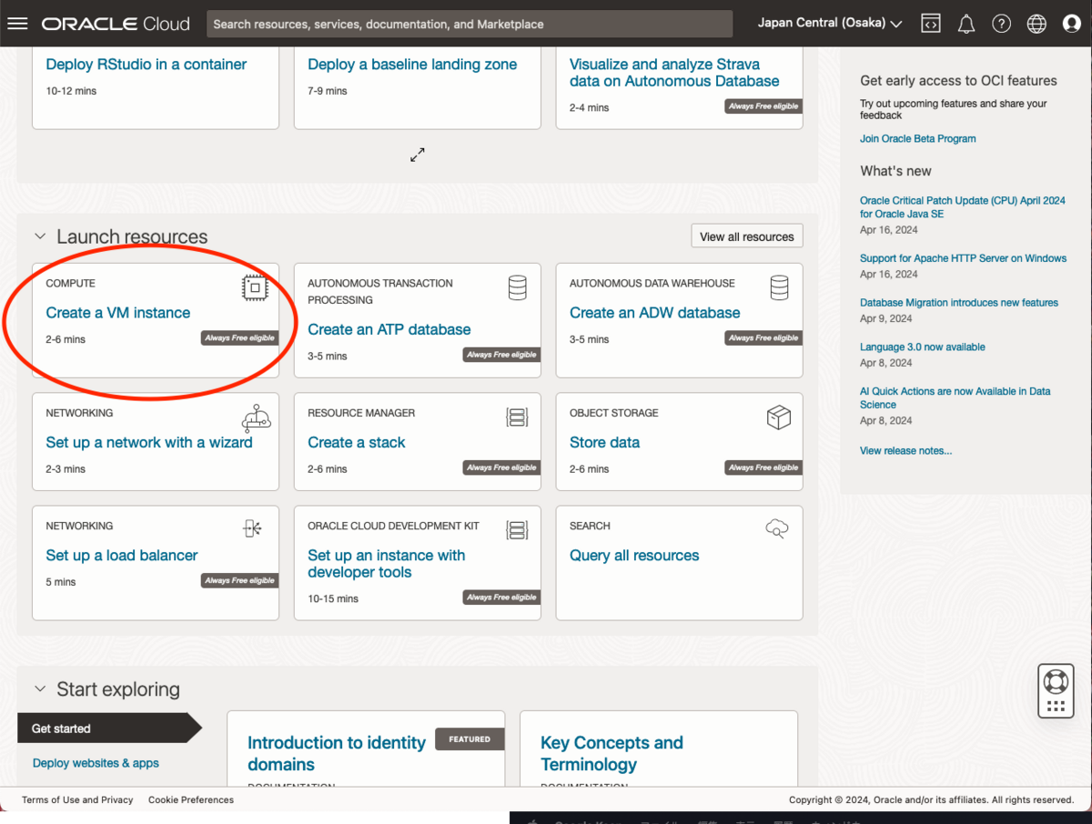
Task: Click the 'AUTONOMOUS DATA WAREHOUSE' label
Action: [x=652, y=284]
